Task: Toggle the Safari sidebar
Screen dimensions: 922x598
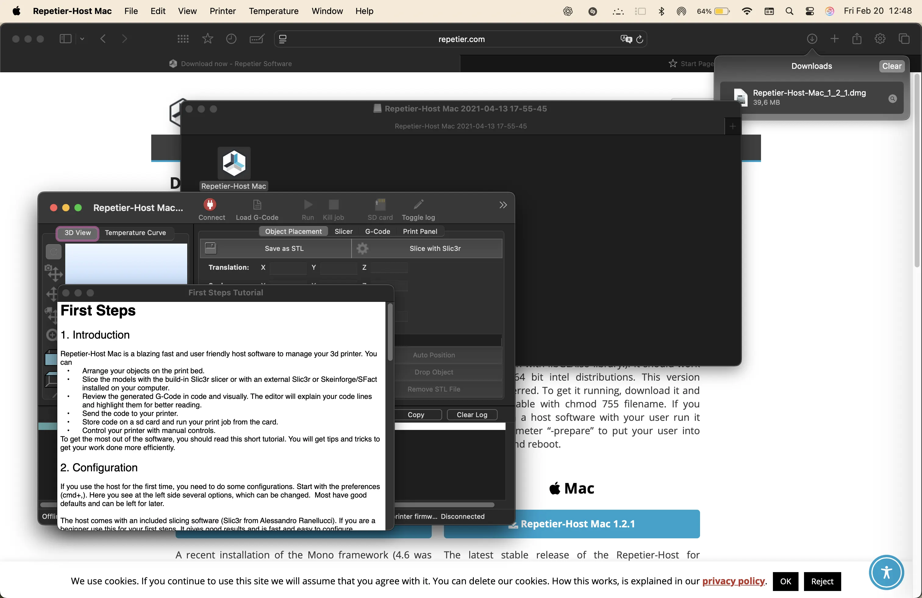Action: [65, 39]
